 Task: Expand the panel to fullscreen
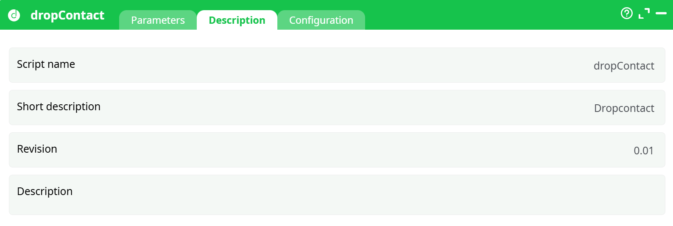point(644,14)
